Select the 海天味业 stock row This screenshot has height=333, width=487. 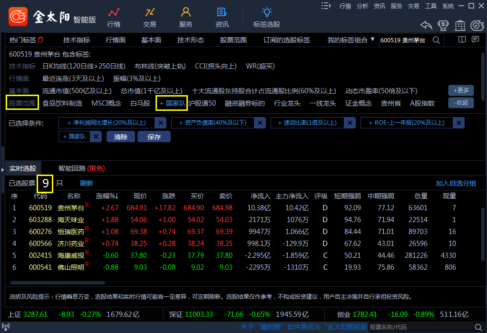point(243,220)
